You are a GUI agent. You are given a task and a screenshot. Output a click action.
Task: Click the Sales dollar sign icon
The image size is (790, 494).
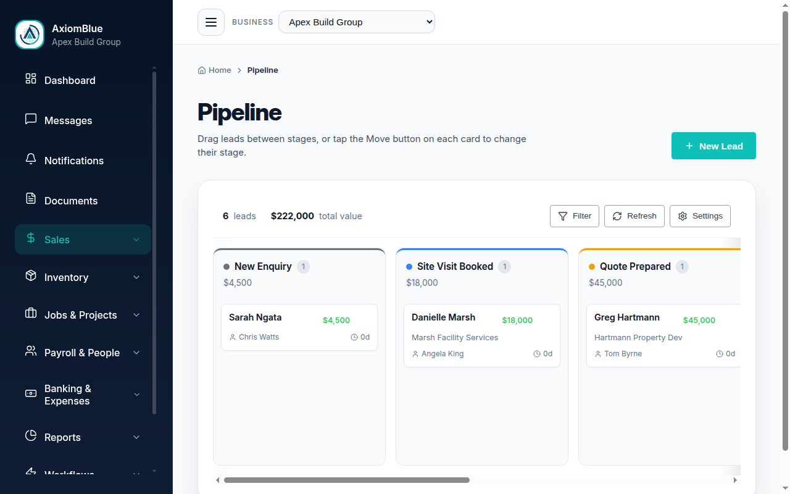[x=31, y=238]
